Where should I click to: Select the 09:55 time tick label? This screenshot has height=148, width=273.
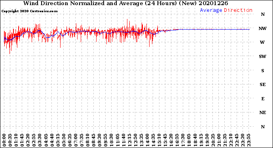click(x=106, y=140)
